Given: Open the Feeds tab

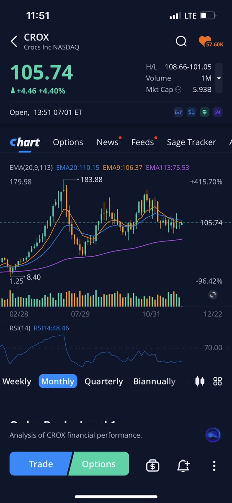Looking at the screenshot, I should [143, 142].
